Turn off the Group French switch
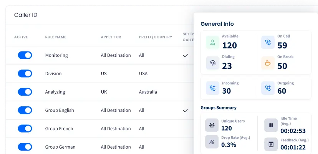 [x=25, y=129]
